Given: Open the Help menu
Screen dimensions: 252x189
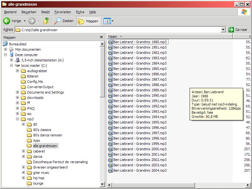Looking at the screenshot, I should pos(92,12).
